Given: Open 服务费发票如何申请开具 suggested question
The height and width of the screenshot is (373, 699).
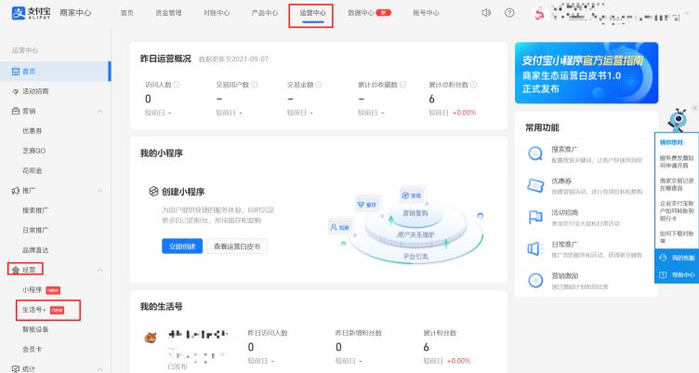Looking at the screenshot, I should [x=677, y=162].
